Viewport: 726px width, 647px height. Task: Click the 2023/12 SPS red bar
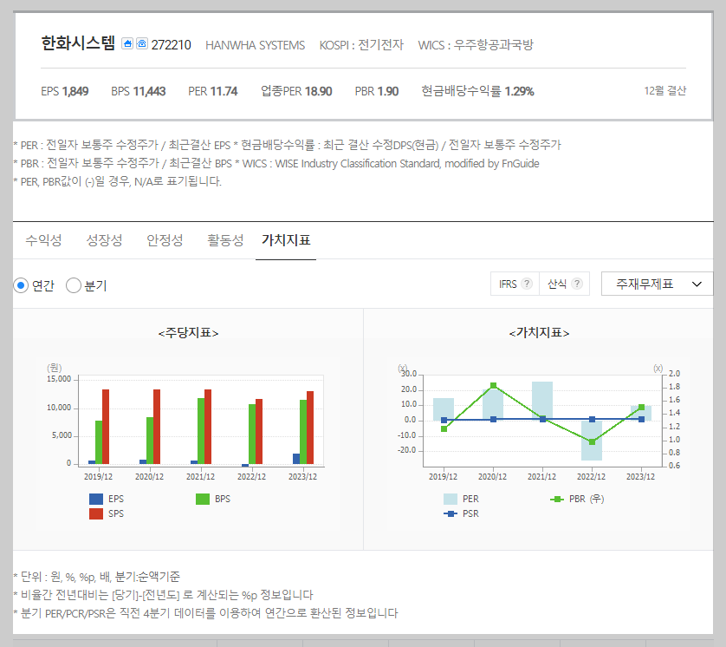[x=310, y=428]
